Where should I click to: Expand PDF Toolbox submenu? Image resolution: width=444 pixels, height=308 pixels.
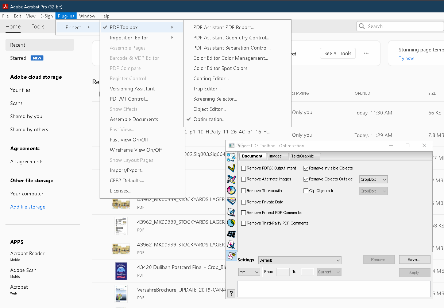(x=142, y=27)
